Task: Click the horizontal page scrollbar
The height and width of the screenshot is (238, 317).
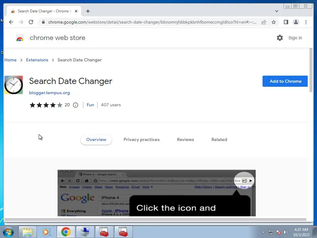Action: 155,219
